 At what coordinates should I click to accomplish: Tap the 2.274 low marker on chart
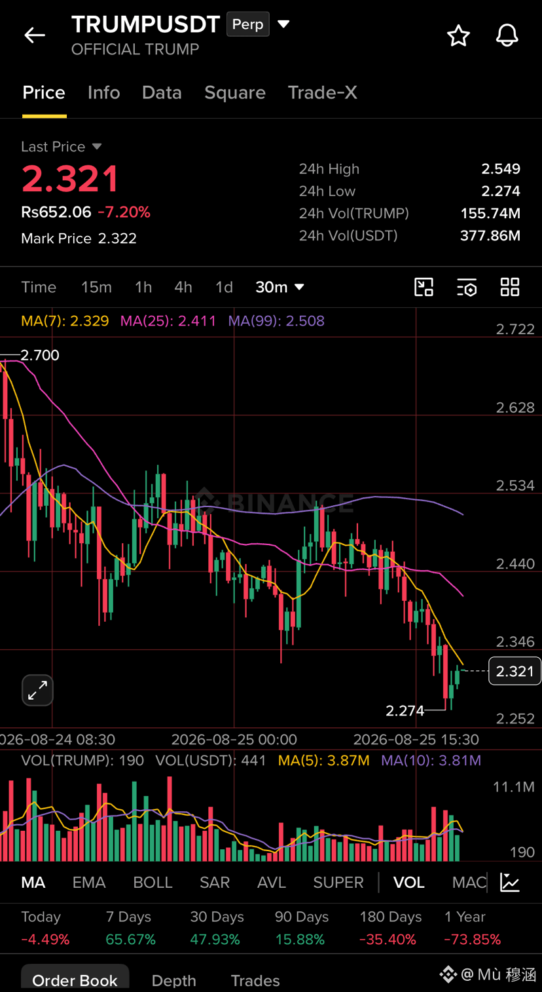point(405,710)
